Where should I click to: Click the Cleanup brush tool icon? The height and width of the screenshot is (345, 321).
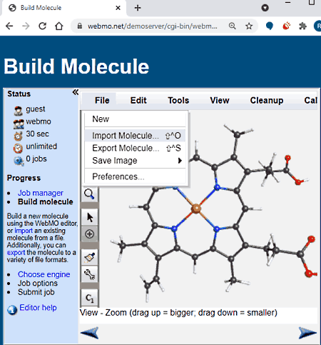pyautogui.click(x=89, y=258)
